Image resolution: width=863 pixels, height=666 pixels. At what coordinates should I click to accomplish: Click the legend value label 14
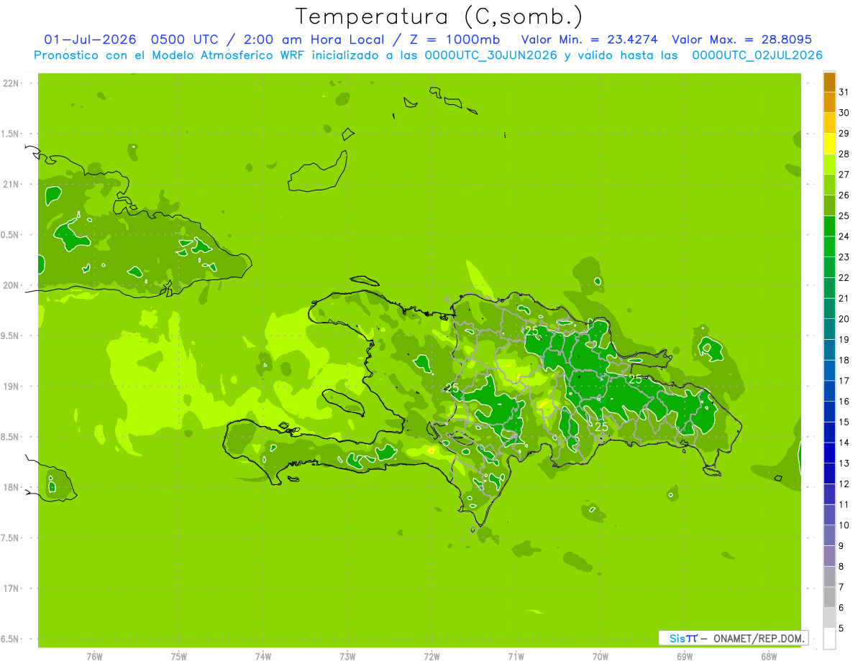pos(844,443)
